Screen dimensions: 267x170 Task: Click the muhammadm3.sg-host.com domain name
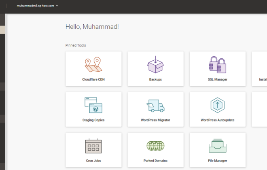[35, 6]
